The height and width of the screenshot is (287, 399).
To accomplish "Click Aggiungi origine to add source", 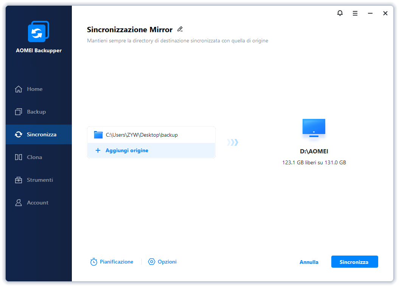I will coord(151,150).
